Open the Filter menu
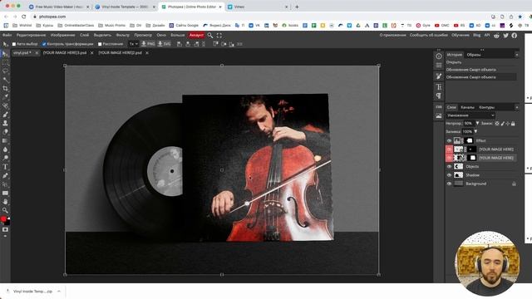The width and height of the screenshot is (532, 299). point(122,35)
